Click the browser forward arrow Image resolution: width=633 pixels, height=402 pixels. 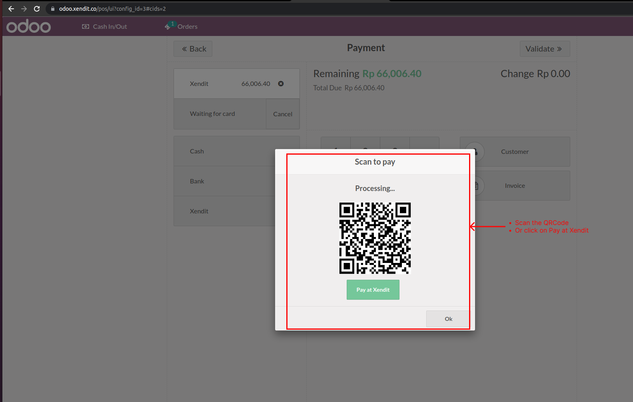point(24,8)
